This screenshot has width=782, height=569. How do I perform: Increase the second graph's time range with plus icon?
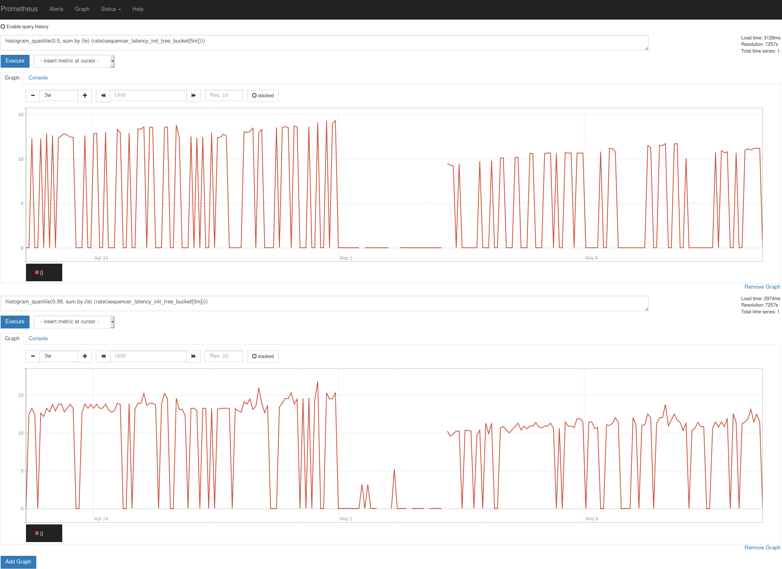85,356
